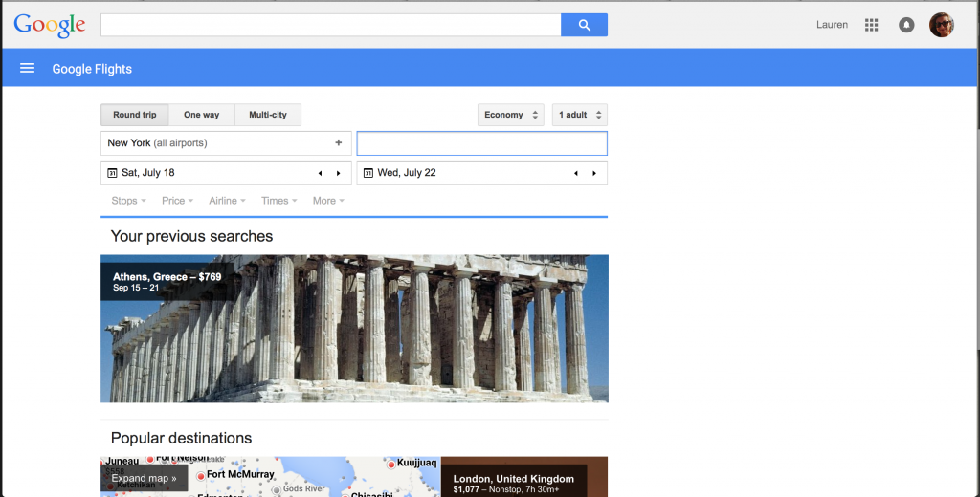Open the 1 adult passengers dropdown
The image size is (980, 497).
point(579,115)
